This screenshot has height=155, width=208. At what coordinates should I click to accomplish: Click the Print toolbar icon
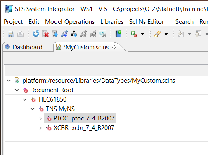pos(20,34)
